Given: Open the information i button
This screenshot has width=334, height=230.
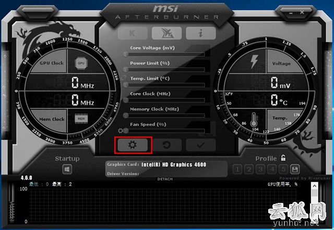Looking at the screenshot, I should click(x=200, y=33).
